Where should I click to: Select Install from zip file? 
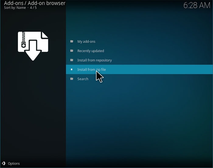(91, 69)
